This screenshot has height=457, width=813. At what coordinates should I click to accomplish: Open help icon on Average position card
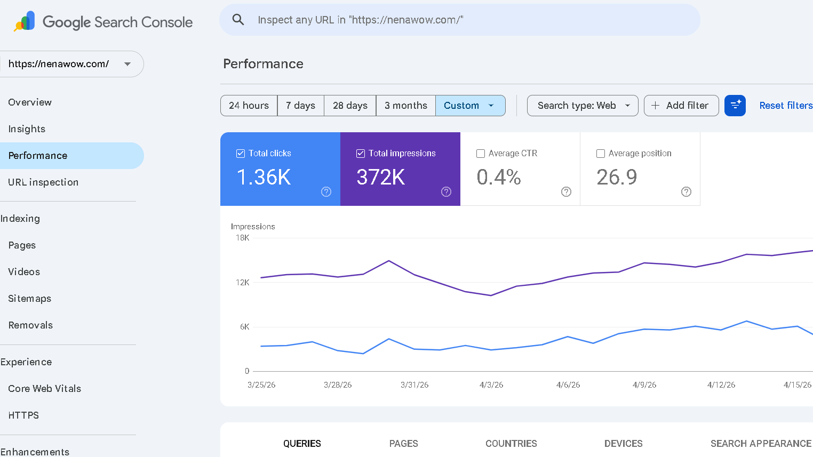[686, 192]
